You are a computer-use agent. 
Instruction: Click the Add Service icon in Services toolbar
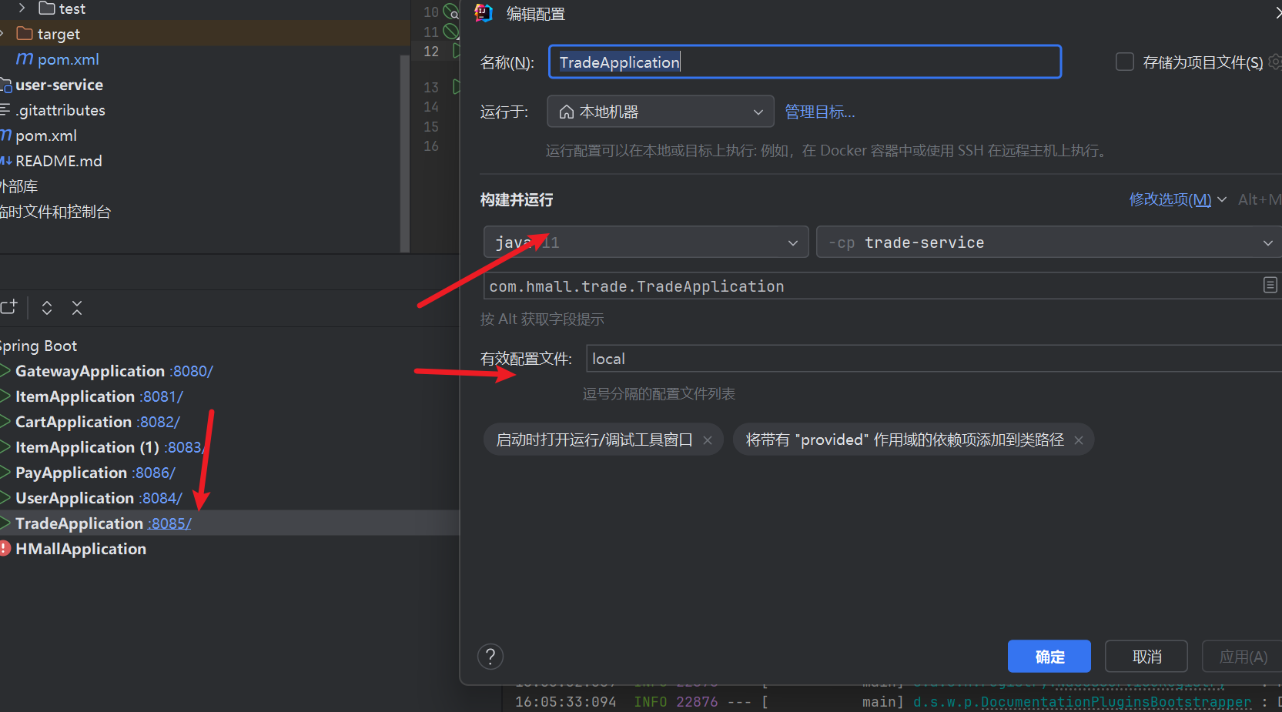coord(8,307)
